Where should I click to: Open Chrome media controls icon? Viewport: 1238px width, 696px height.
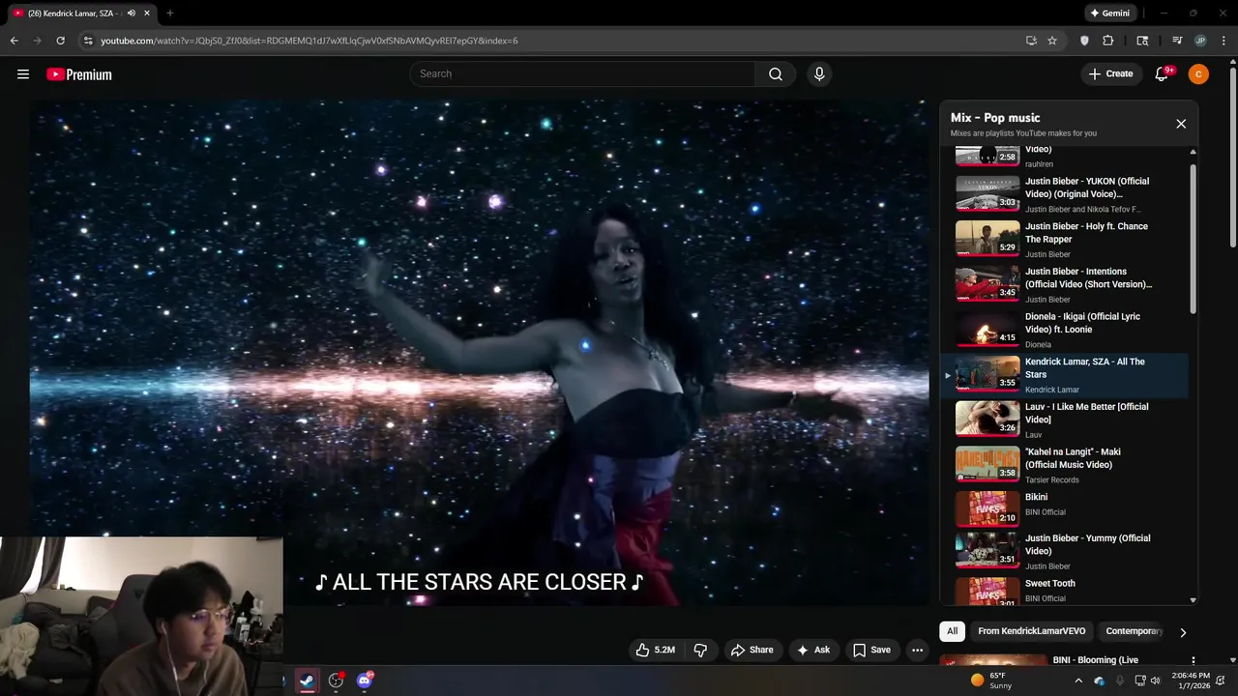1177,41
